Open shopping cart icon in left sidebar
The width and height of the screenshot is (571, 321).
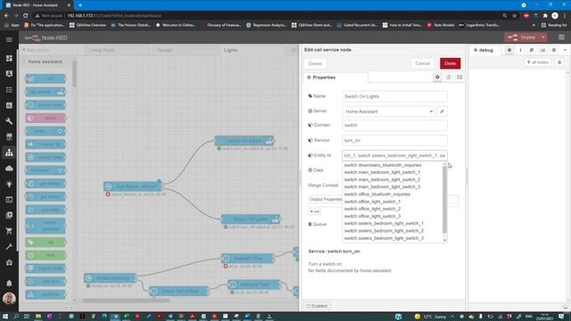9,231
